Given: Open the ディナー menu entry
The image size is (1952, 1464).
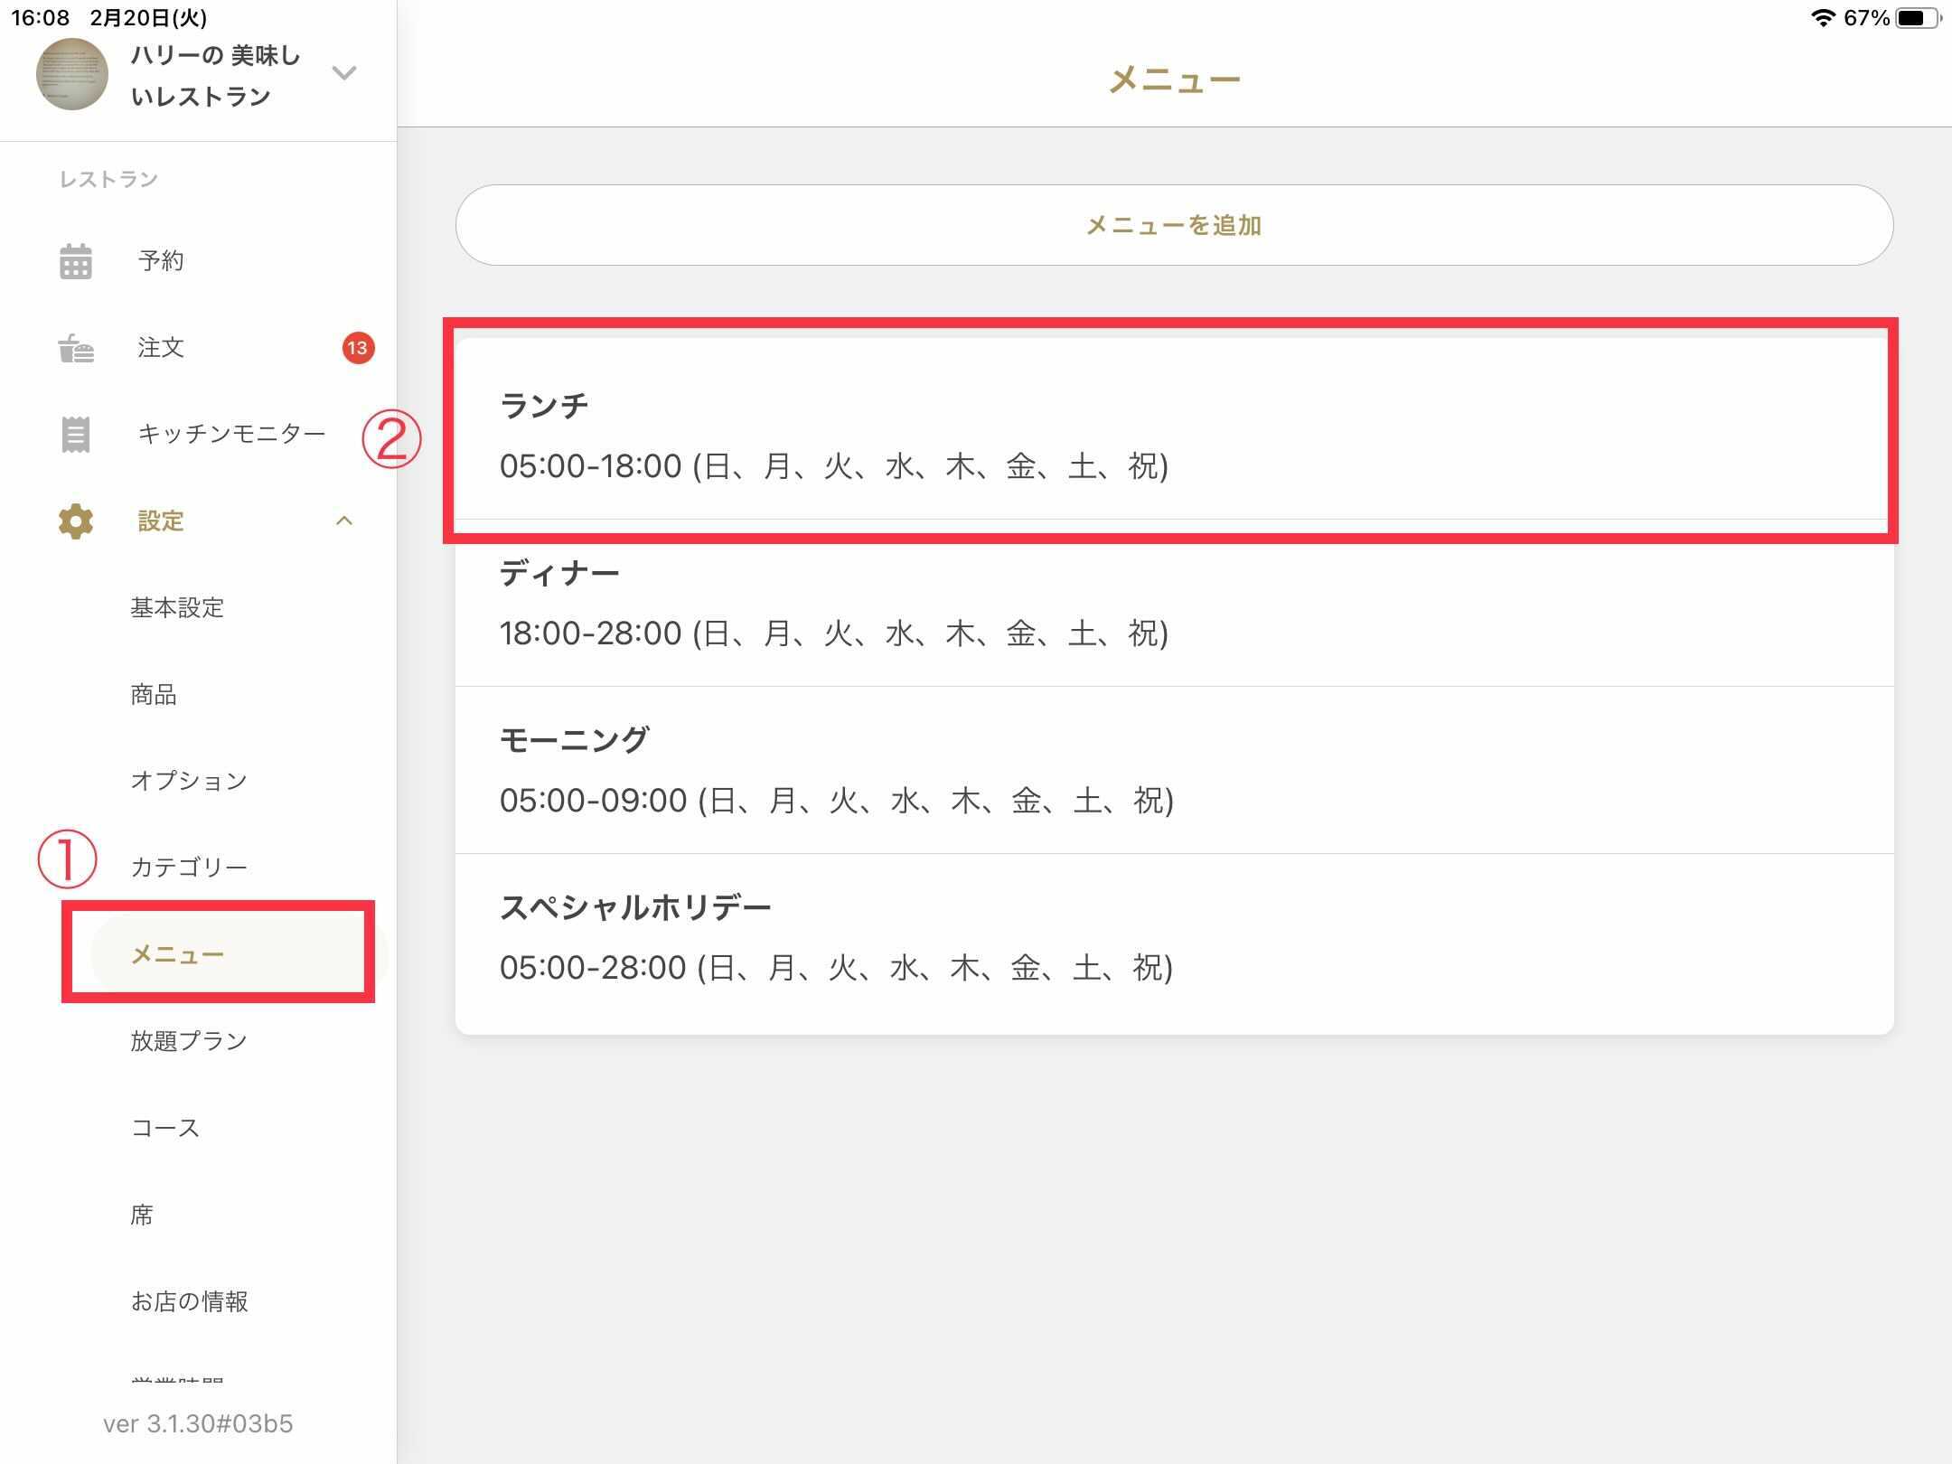Looking at the screenshot, I should tap(1174, 603).
